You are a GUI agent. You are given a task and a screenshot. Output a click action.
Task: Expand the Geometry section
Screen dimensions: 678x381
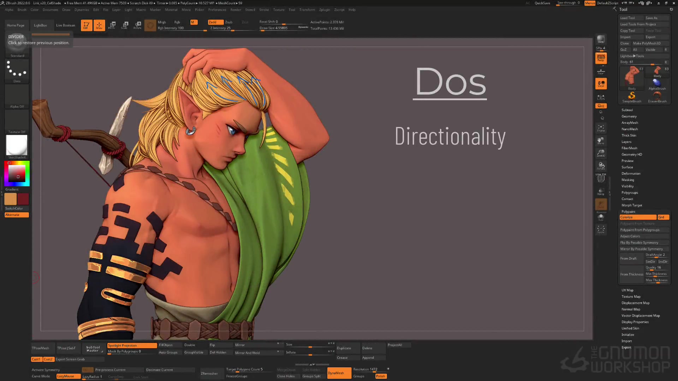click(629, 116)
